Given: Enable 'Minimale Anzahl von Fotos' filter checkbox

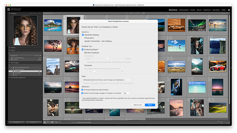Looking at the screenshot, I should (x=82, y=80).
